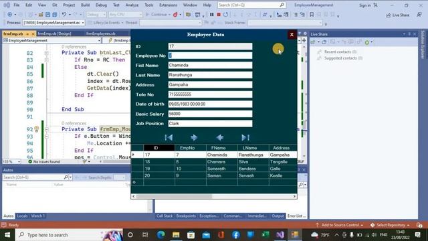
Task: Open Error List tab
Action: tap(297, 216)
